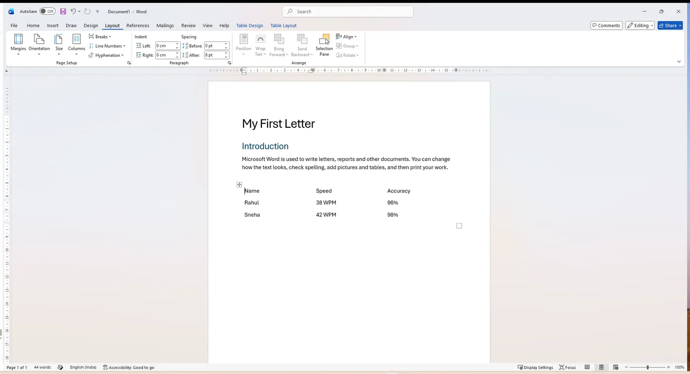Collapse the ribbon with the chevron
Viewport: 690px width, 374px height.
(679, 62)
